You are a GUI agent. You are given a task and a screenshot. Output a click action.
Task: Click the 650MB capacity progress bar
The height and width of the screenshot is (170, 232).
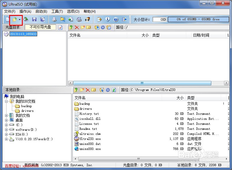pos(198,19)
